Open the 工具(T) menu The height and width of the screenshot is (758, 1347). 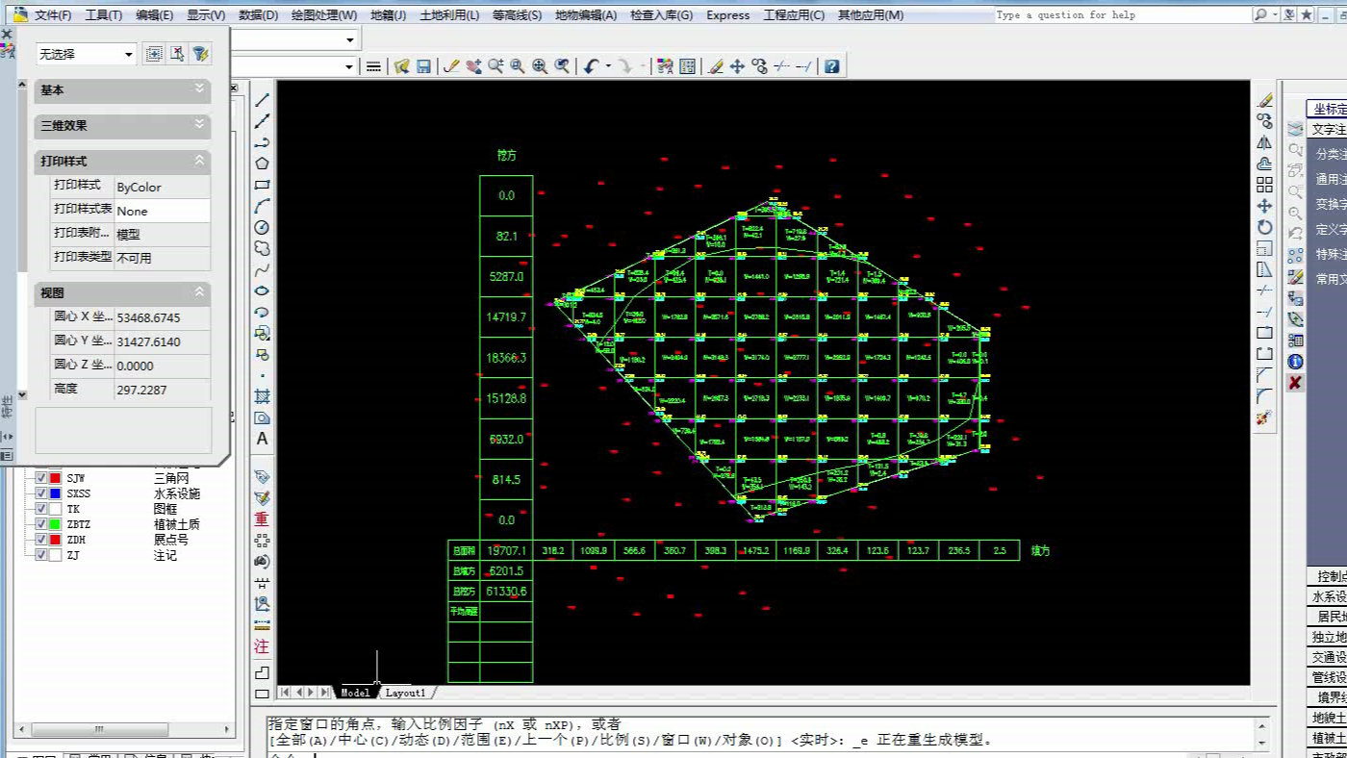104,15
